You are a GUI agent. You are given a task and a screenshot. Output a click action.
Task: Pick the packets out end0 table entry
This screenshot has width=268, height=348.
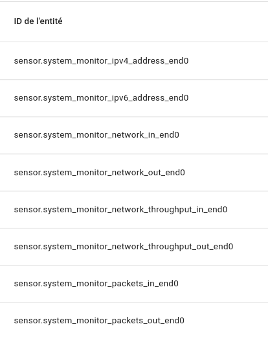click(99, 321)
